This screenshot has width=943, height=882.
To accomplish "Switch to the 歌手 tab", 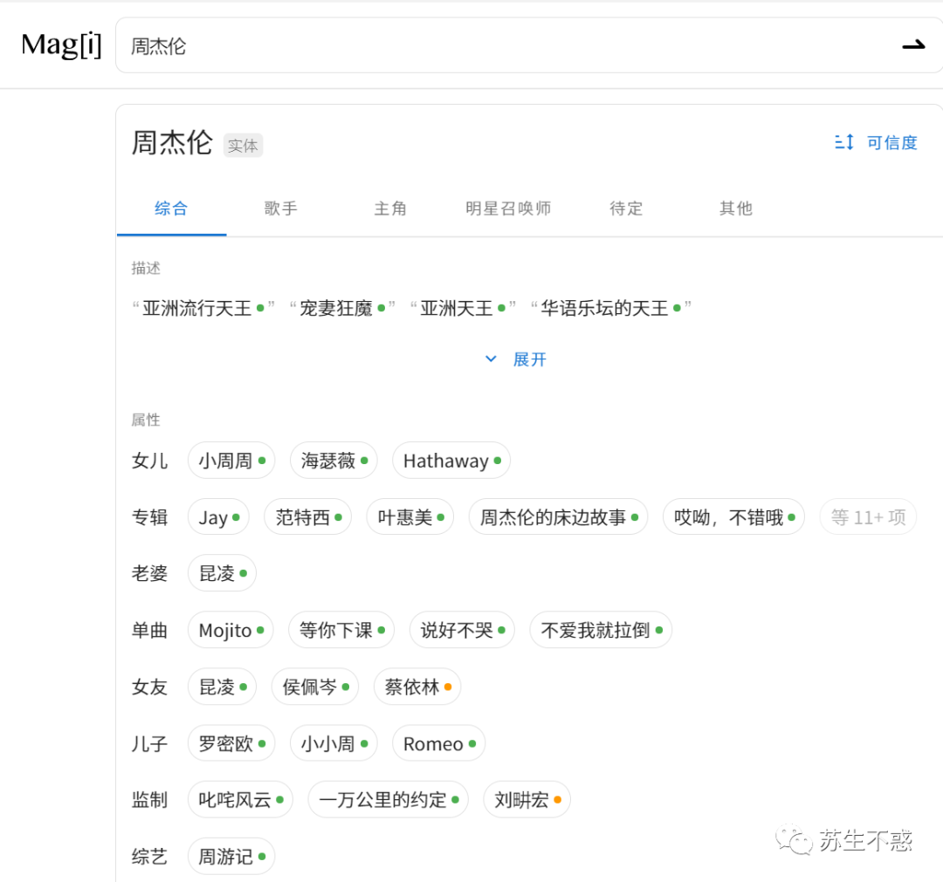I will point(281,209).
